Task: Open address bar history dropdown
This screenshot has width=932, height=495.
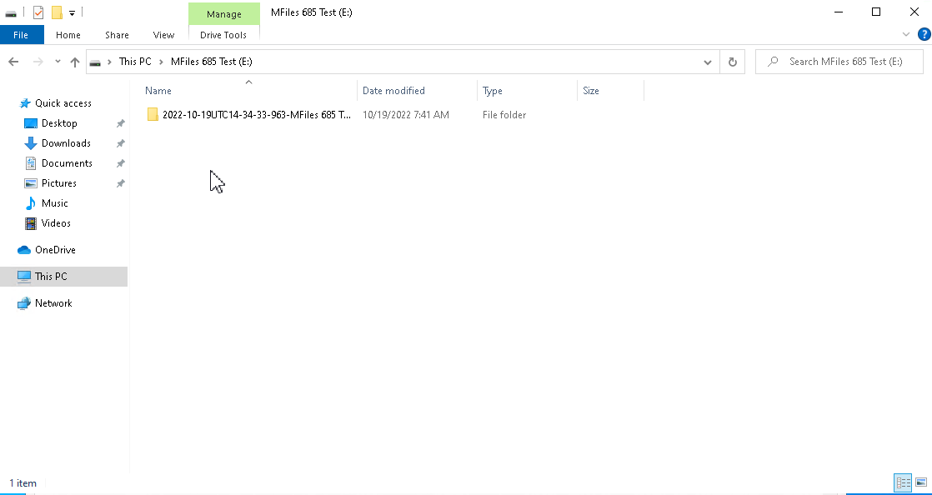Action: pyautogui.click(x=707, y=62)
